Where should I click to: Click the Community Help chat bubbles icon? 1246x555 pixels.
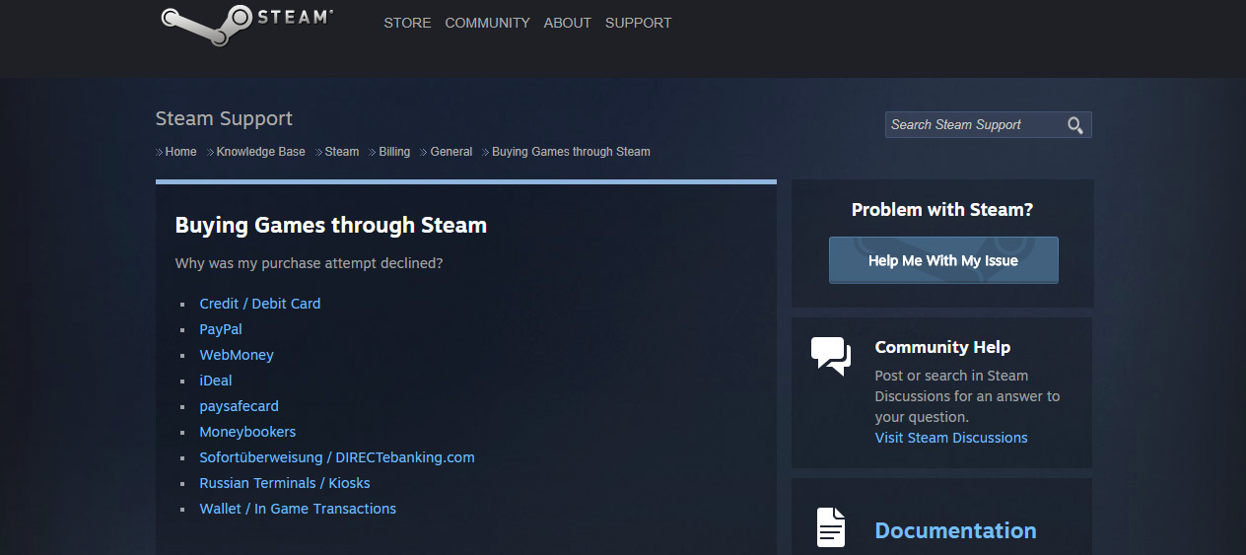pyautogui.click(x=831, y=356)
